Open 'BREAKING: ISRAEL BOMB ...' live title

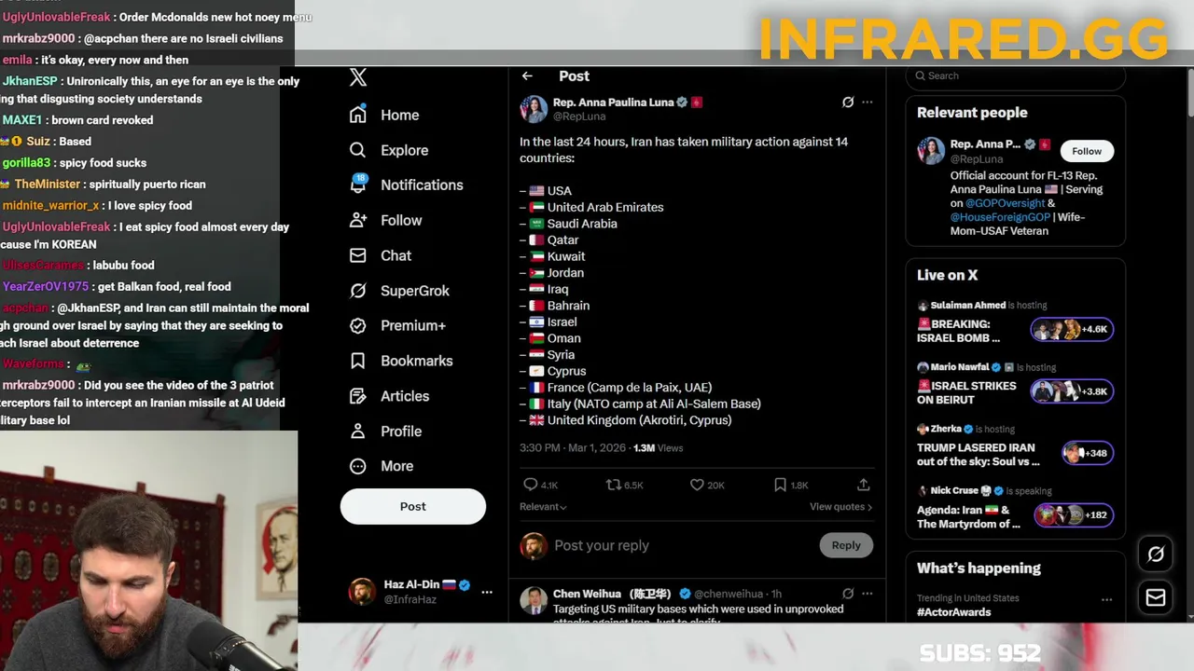click(959, 331)
